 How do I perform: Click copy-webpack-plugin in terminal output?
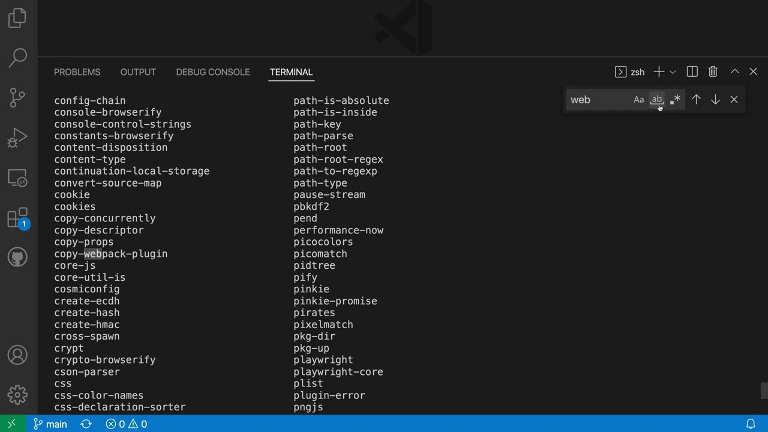tap(111, 254)
